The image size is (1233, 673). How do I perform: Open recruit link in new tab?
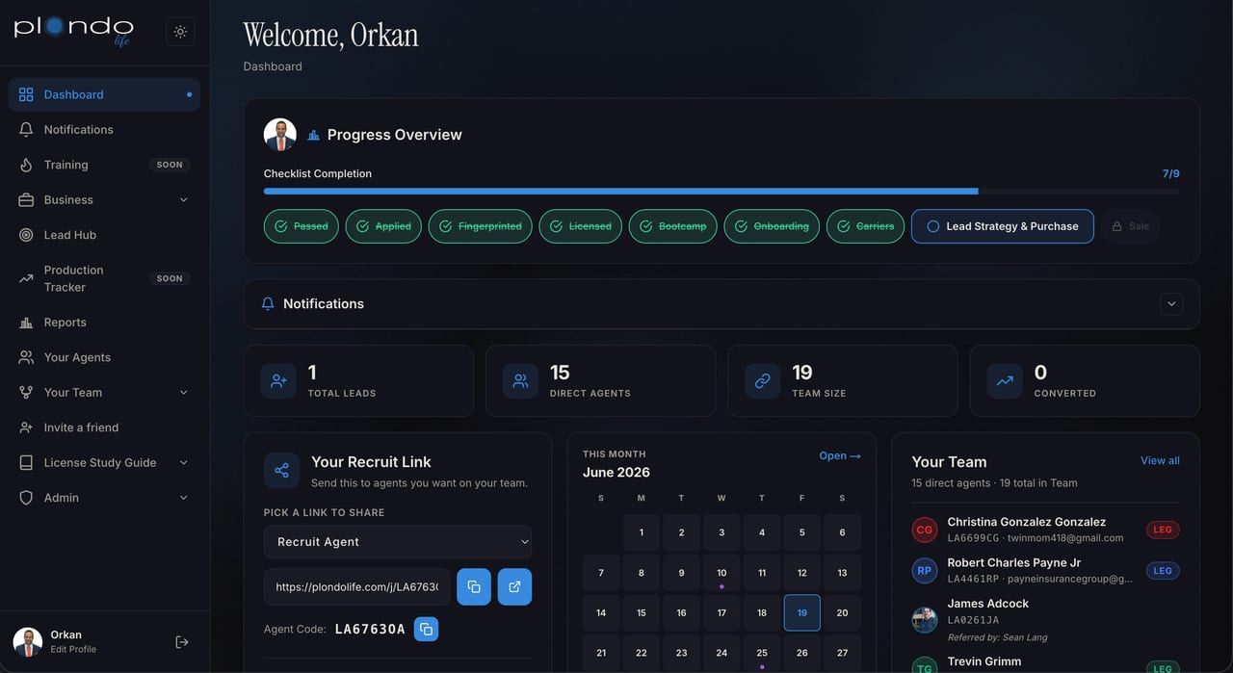click(514, 587)
